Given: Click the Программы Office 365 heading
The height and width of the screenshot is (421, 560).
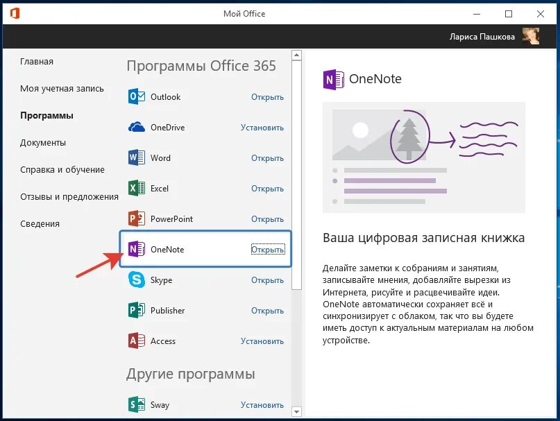Looking at the screenshot, I should (201, 66).
